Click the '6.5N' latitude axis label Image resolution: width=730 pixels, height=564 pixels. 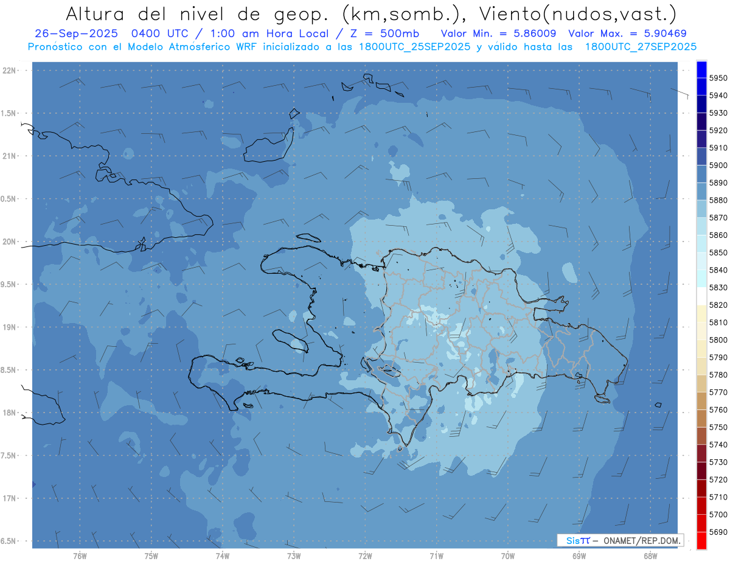(x=8, y=541)
